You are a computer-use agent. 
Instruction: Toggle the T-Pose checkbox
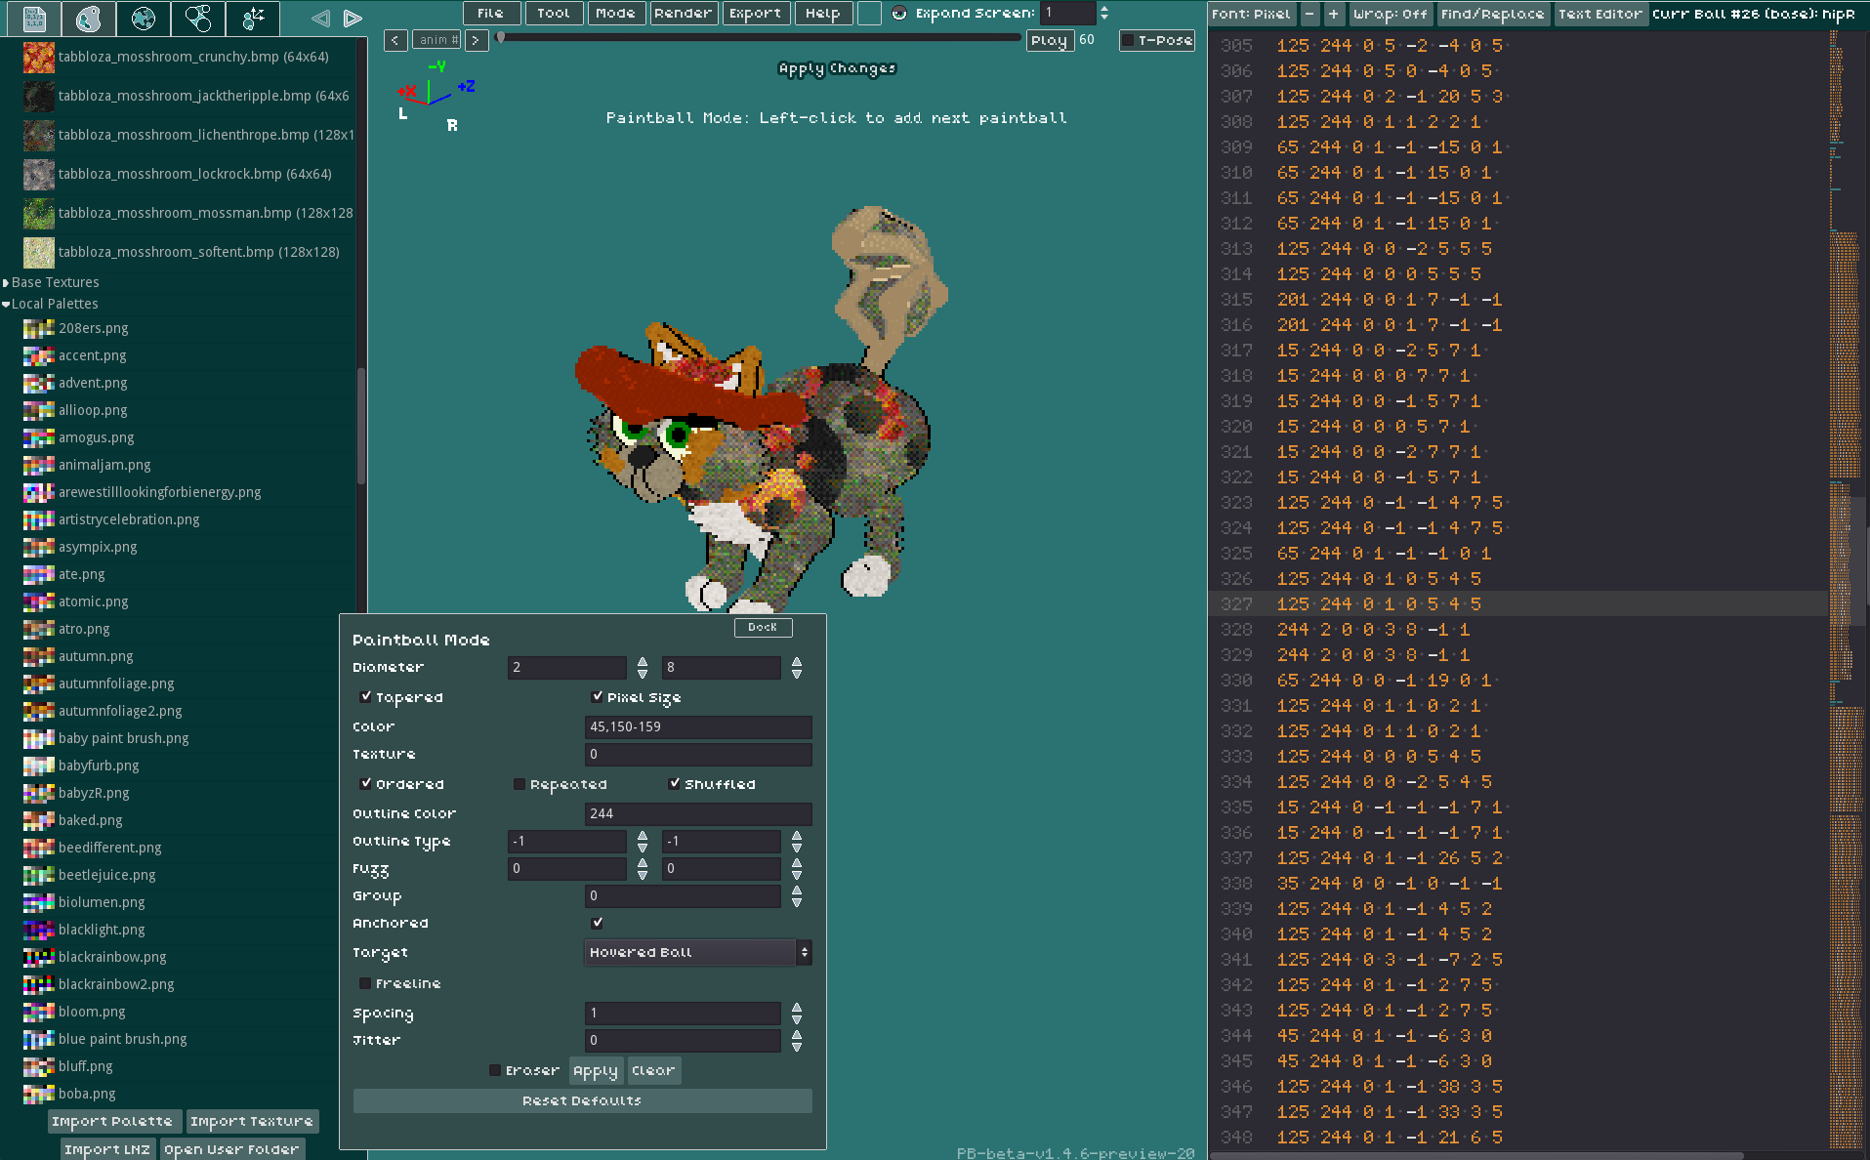(1128, 40)
